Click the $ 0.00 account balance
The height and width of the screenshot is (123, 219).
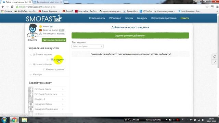pyautogui.click(x=62, y=30)
